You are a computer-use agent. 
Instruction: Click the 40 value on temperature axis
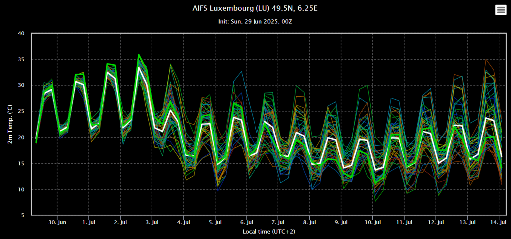pyautogui.click(x=21, y=34)
